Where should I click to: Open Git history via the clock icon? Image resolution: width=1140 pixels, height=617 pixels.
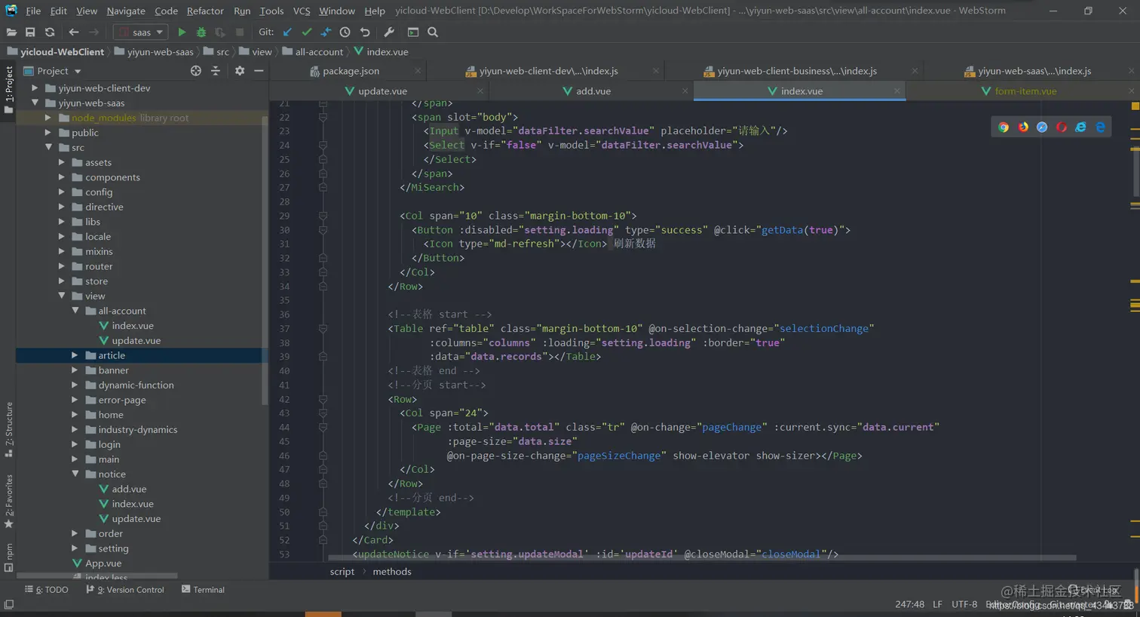[x=345, y=32]
